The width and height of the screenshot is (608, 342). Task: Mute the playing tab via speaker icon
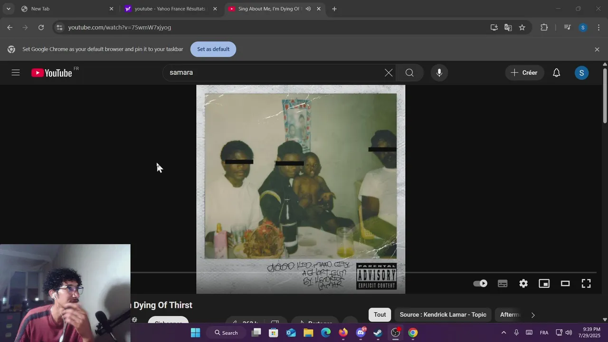click(308, 9)
